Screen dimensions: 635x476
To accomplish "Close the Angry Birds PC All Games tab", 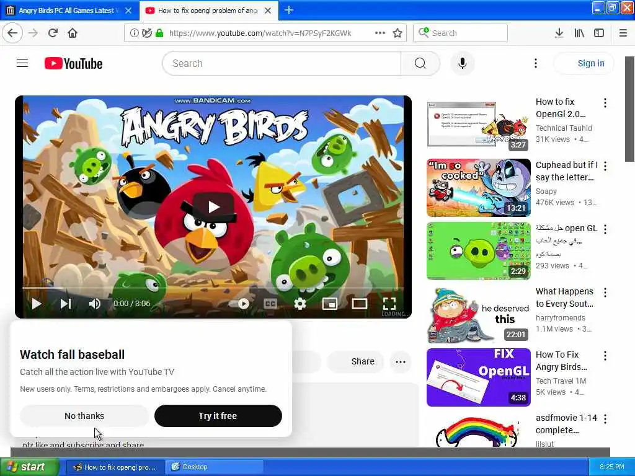I will 128,11.
